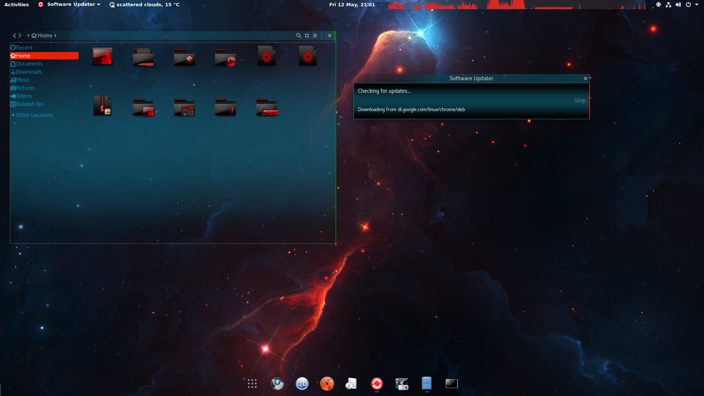This screenshot has width=704, height=396.
Task: Open the folder with the red play button
Action: [x=225, y=57]
